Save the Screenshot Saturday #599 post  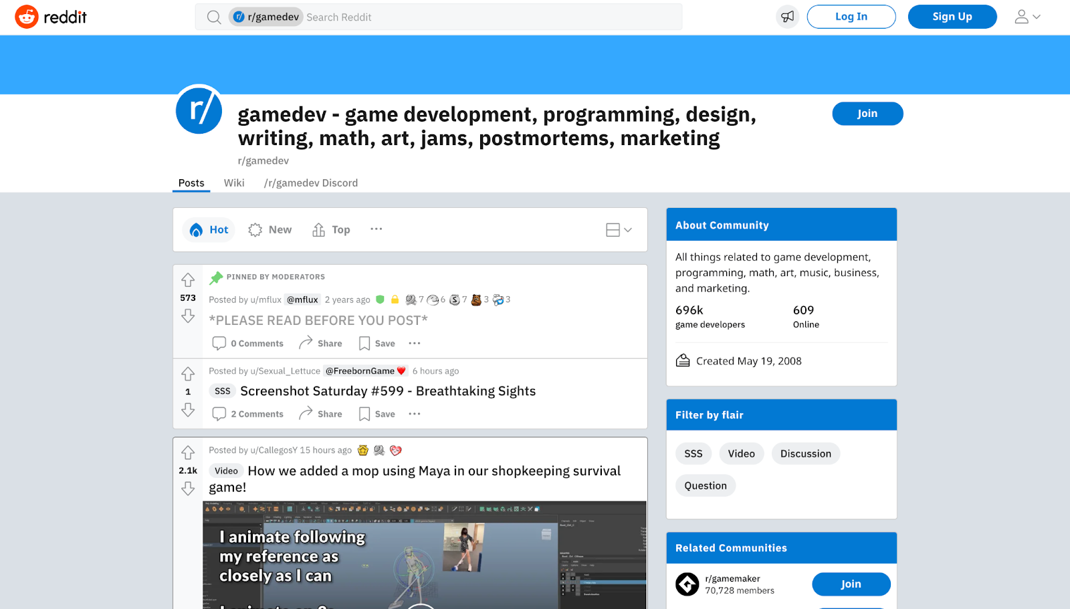pyautogui.click(x=377, y=414)
